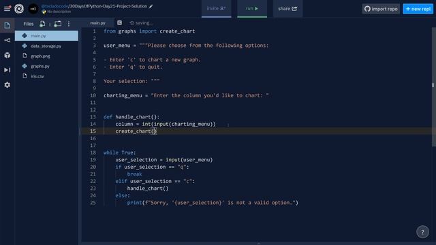Click 'def handle_chart():' on line 13

(131, 117)
